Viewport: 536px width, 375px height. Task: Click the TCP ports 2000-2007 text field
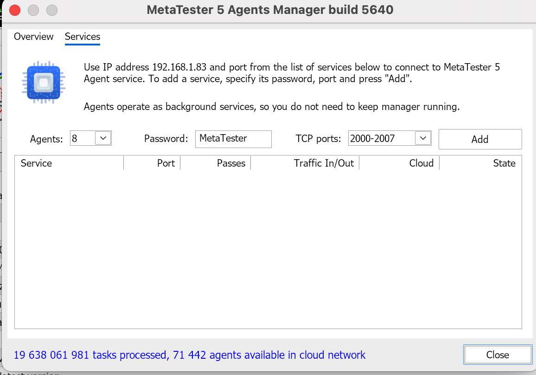point(381,138)
